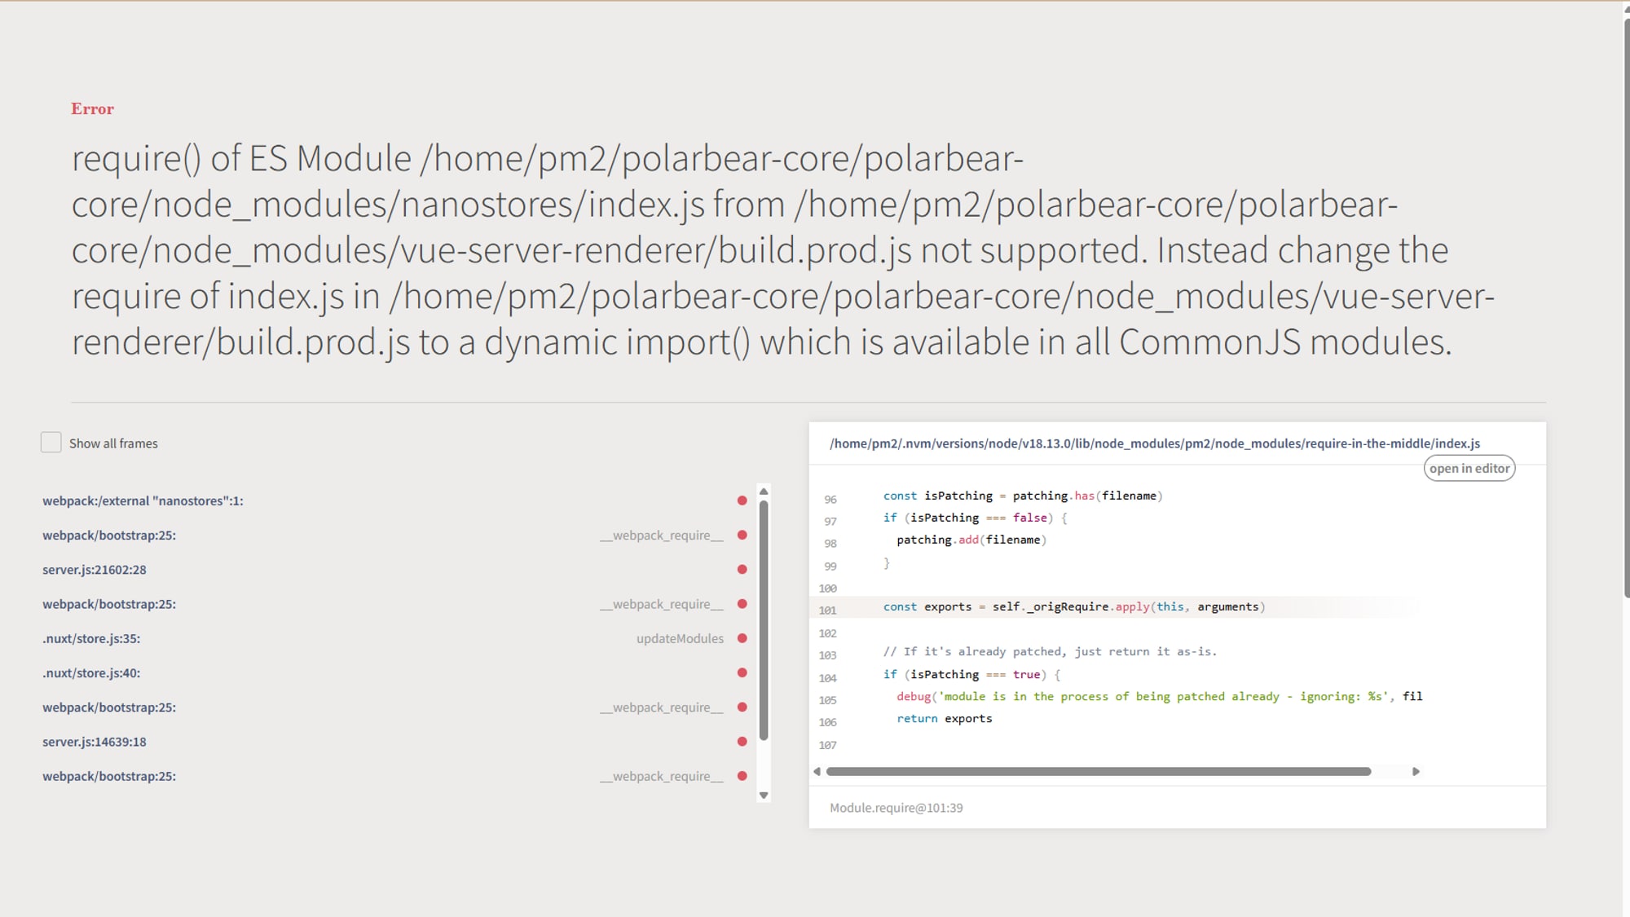The height and width of the screenshot is (917, 1630).
Task: Open in editor button
Action: pyautogui.click(x=1469, y=468)
